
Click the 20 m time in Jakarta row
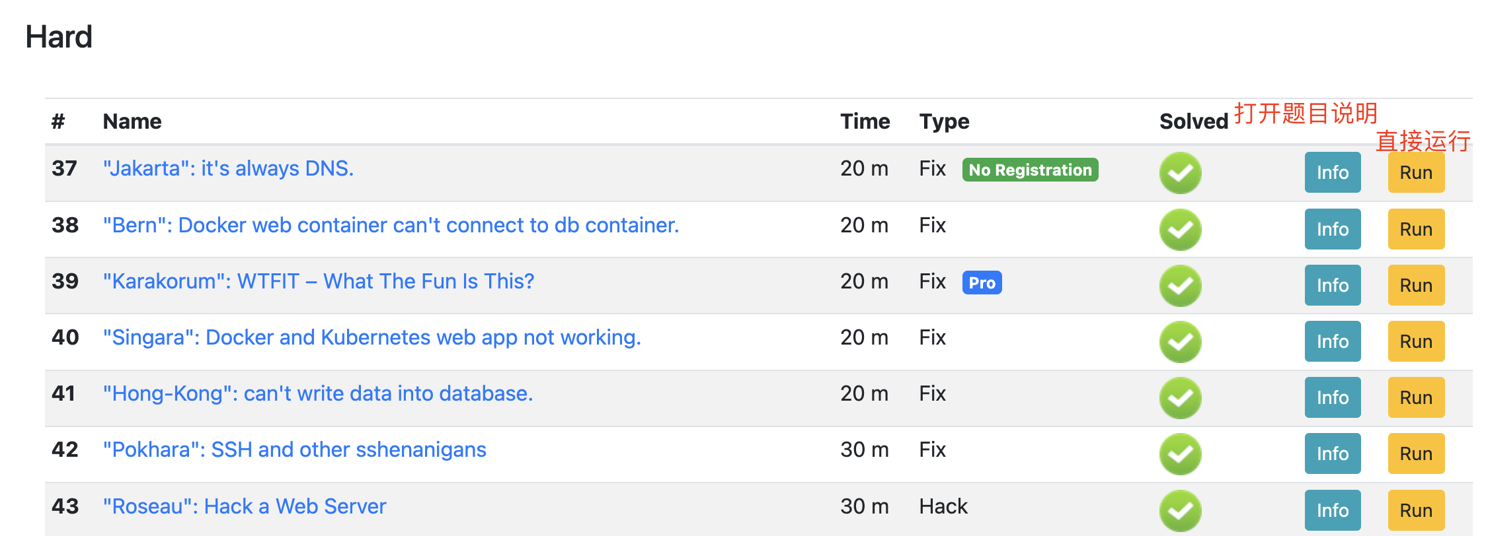(x=865, y=168)
